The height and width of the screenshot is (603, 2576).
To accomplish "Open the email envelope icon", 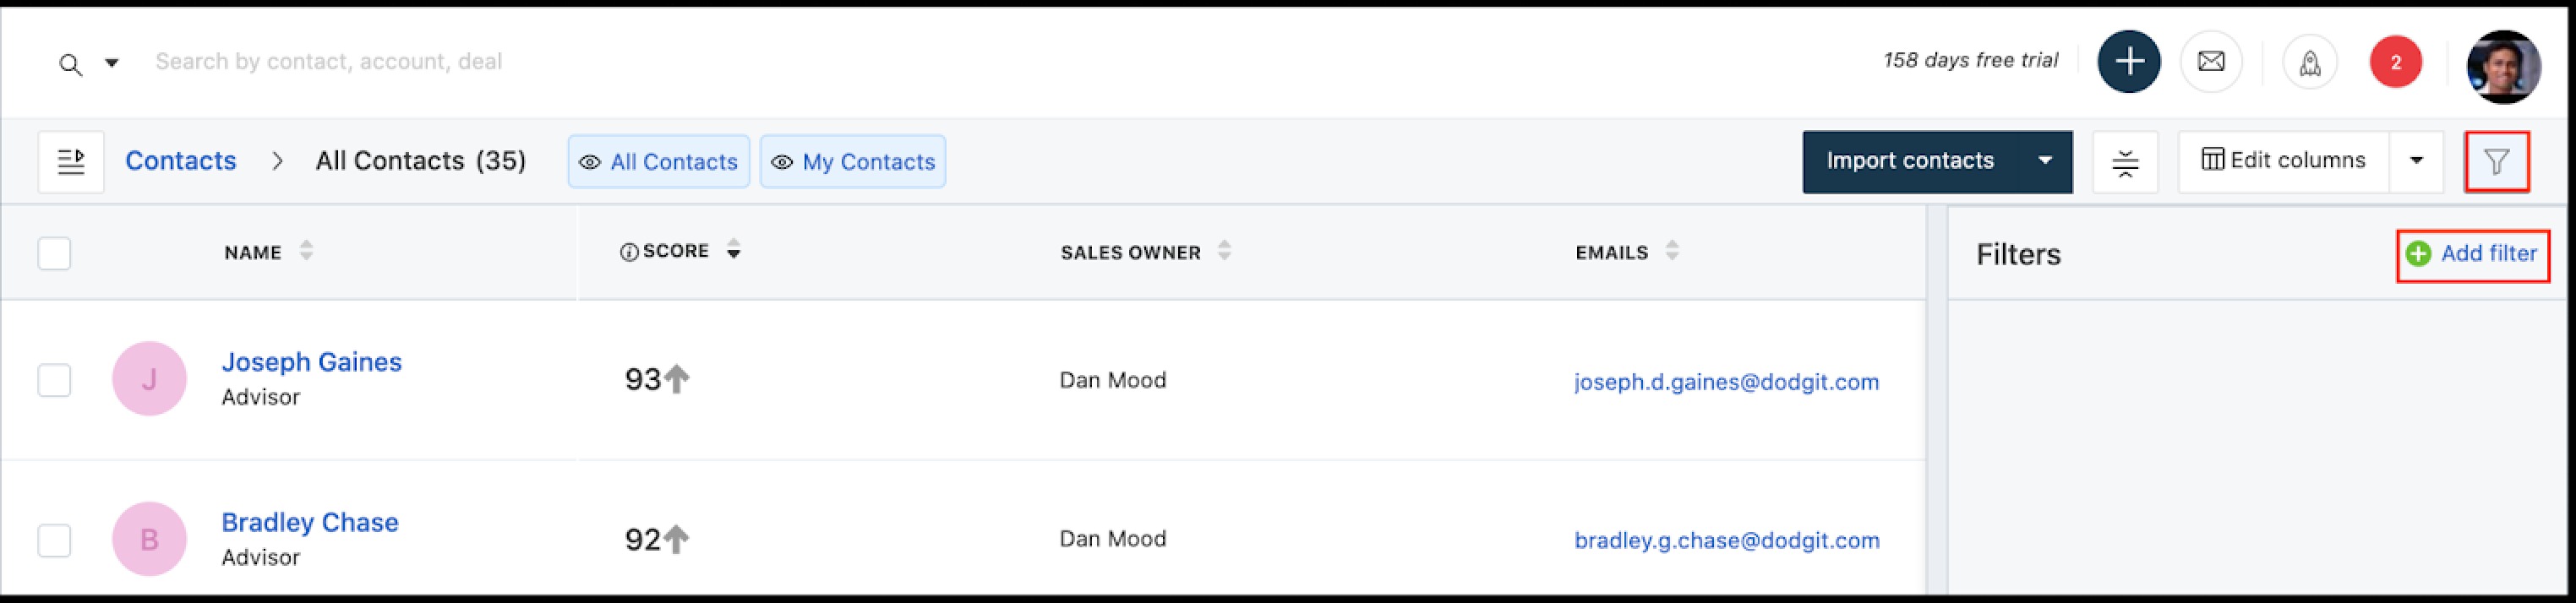I will tap(2211, 62).
